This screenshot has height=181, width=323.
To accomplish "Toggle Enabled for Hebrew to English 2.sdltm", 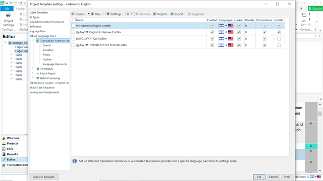I will (x=212, y=26).
